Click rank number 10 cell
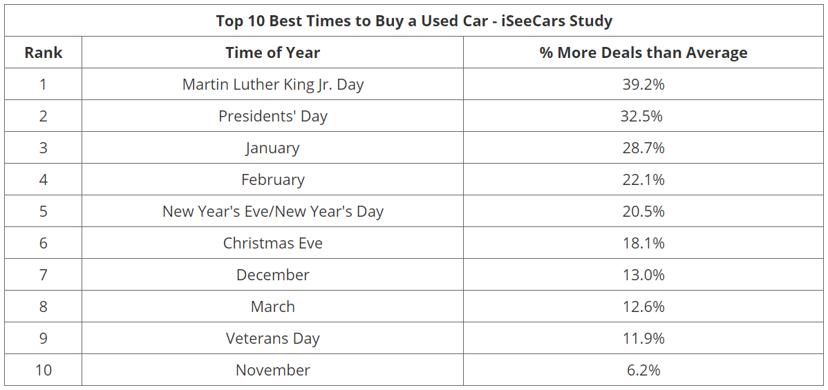 click(x=43, y=370)
